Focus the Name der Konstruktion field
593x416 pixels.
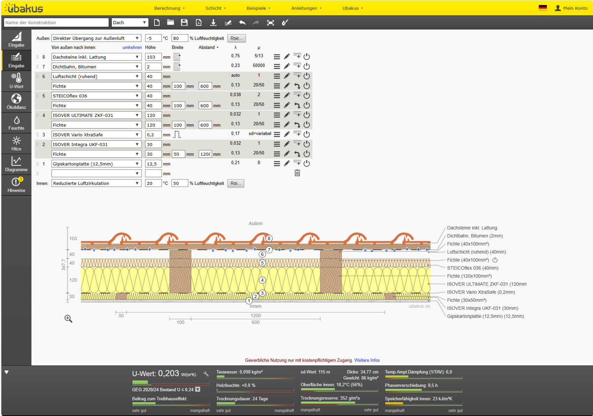click(x=56, y=23)
